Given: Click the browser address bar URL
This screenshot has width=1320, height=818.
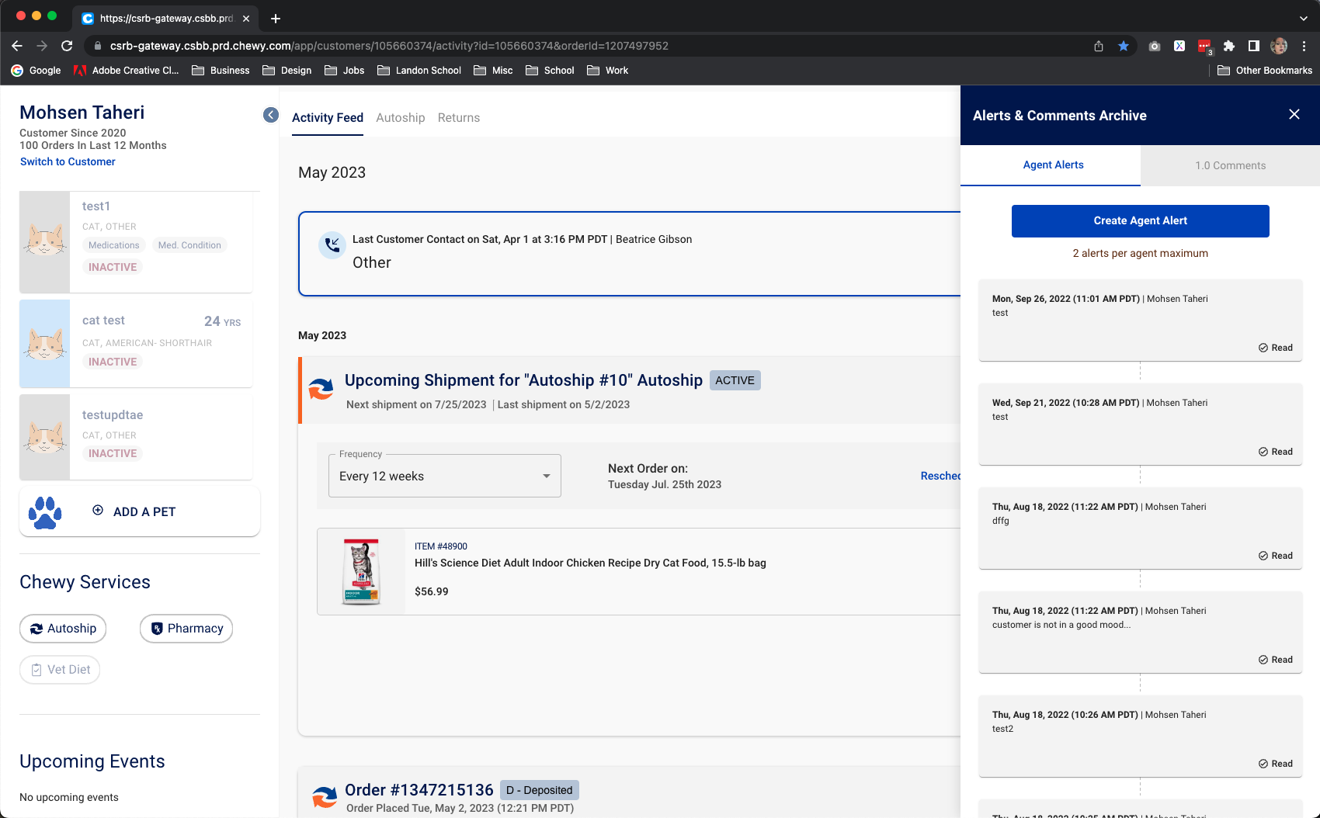Looking at the screenshot, I should click(389, 46).
